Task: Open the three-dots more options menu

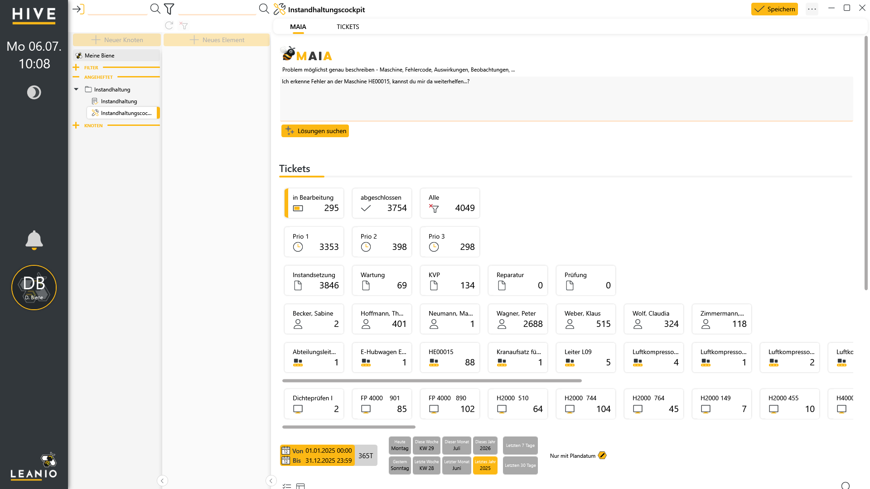Action: tap(812, 9)
